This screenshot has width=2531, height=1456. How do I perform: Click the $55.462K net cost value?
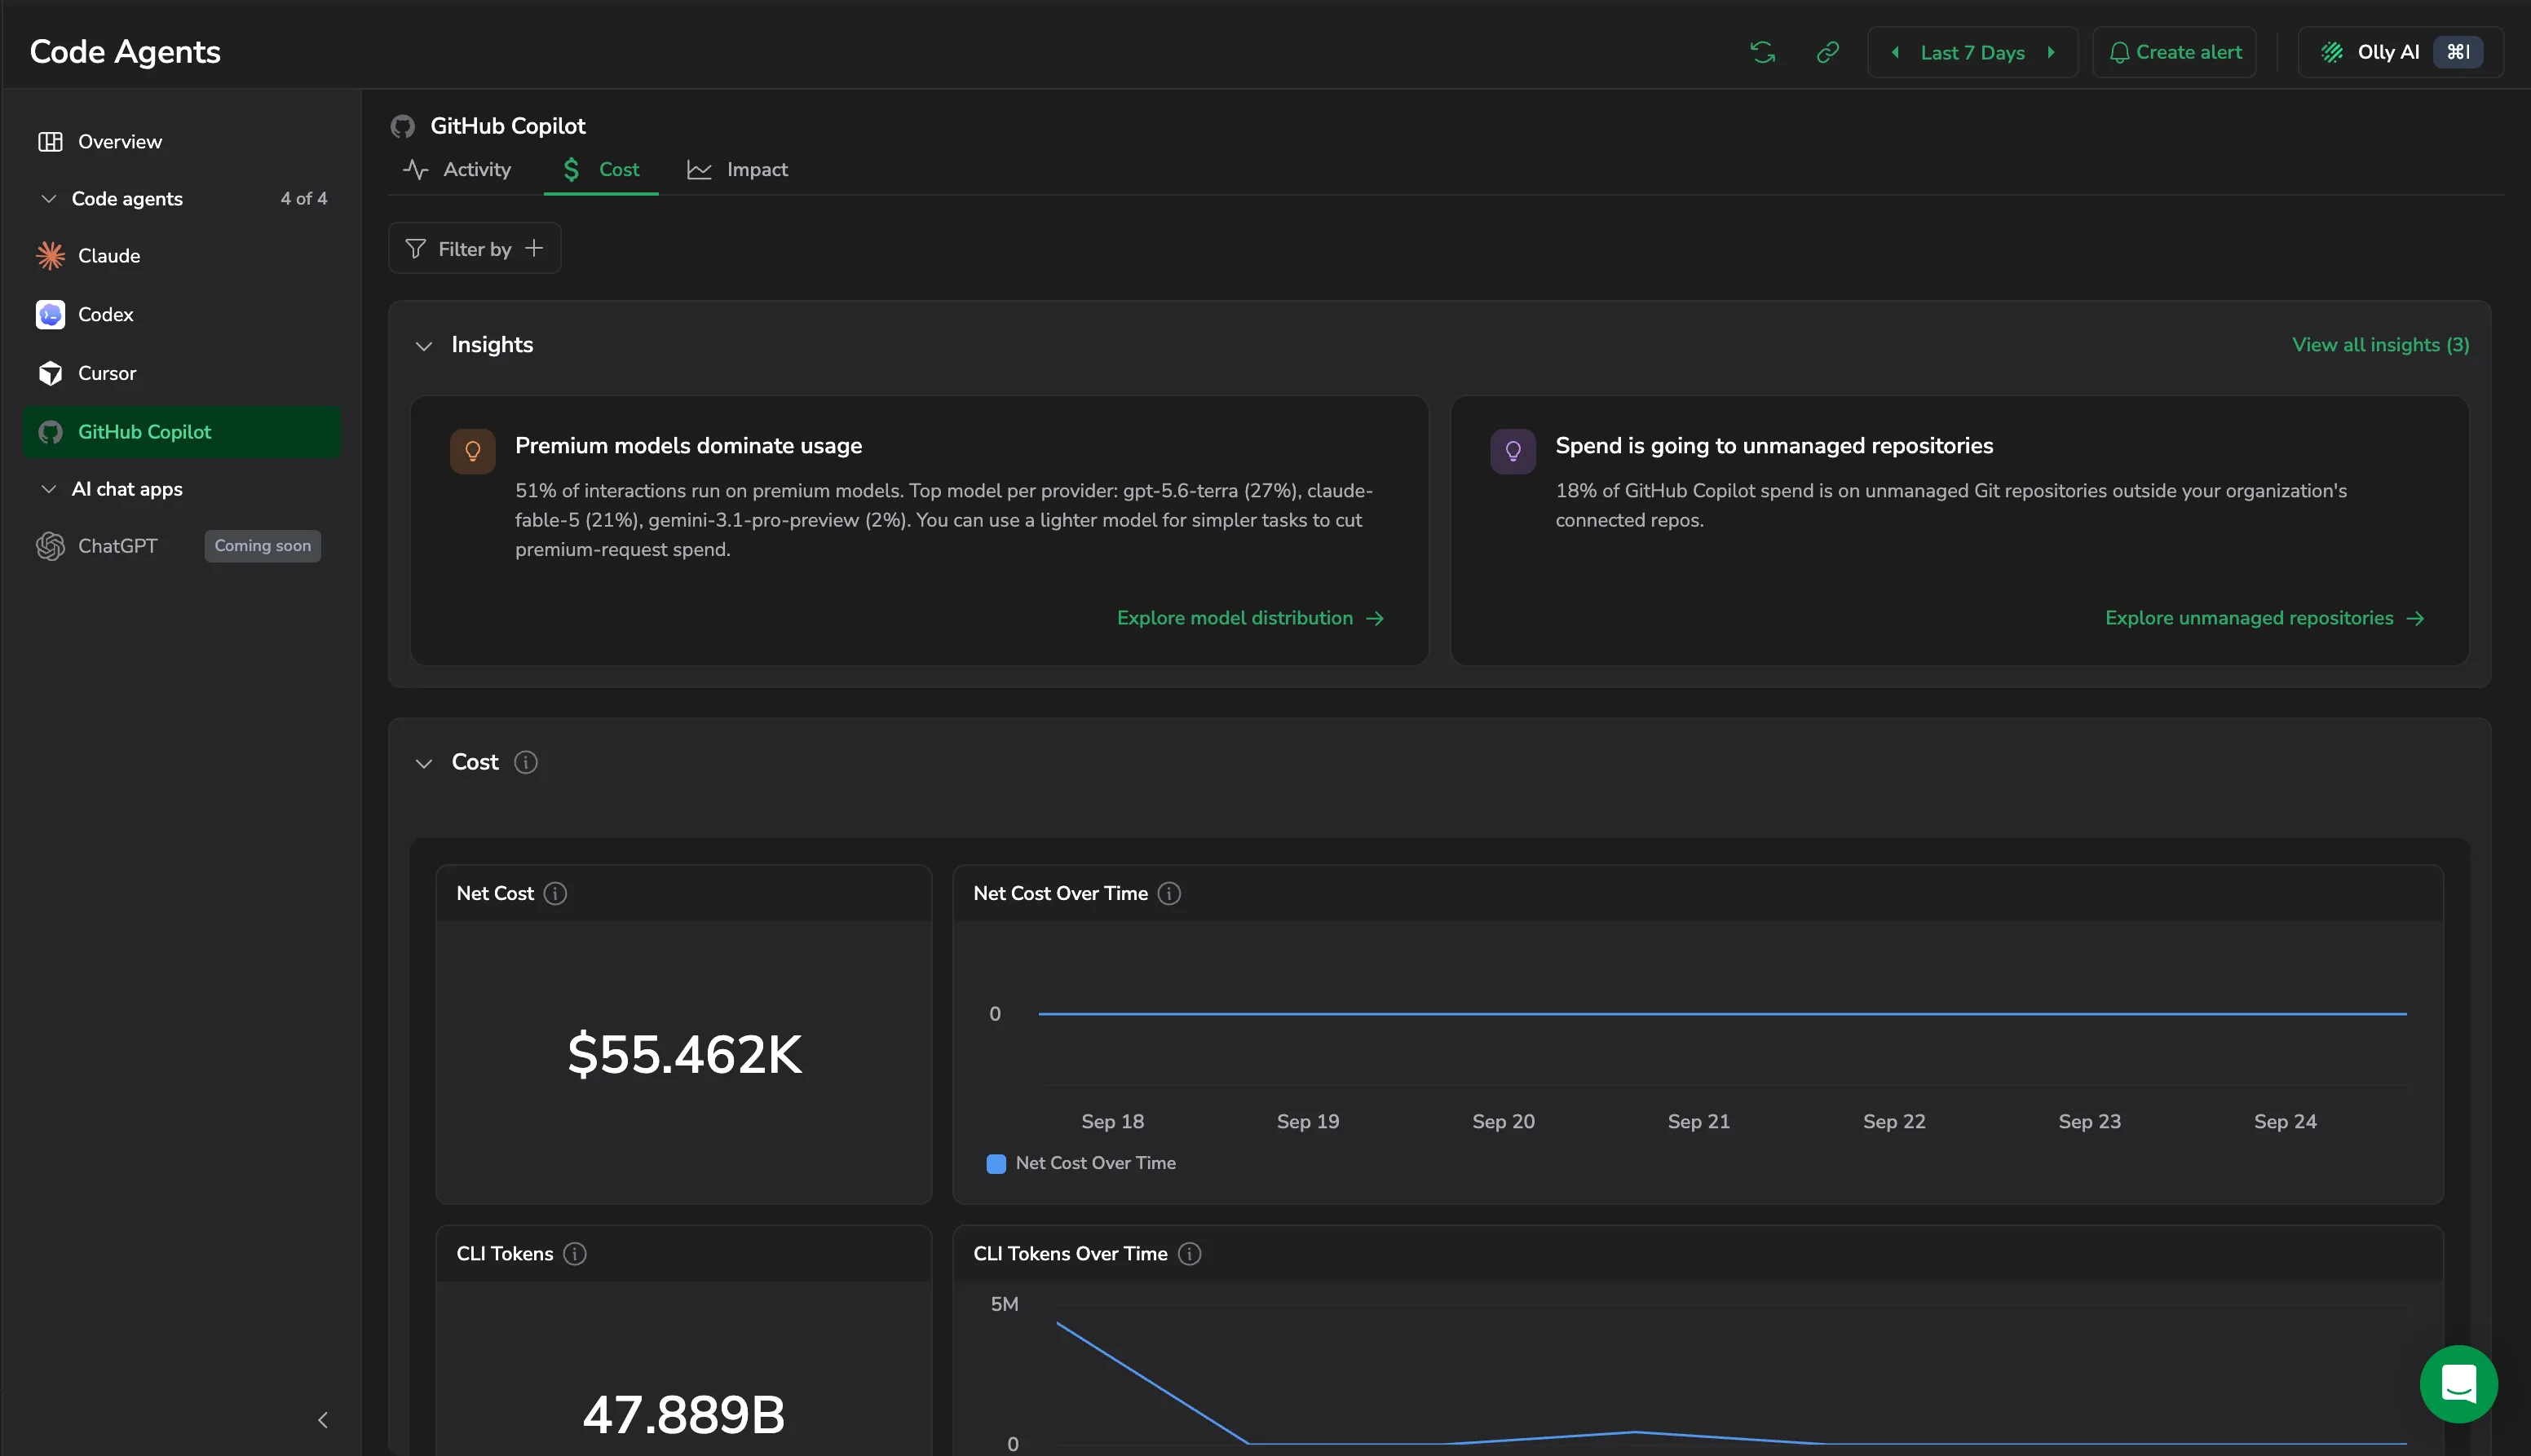point(684,1054)
